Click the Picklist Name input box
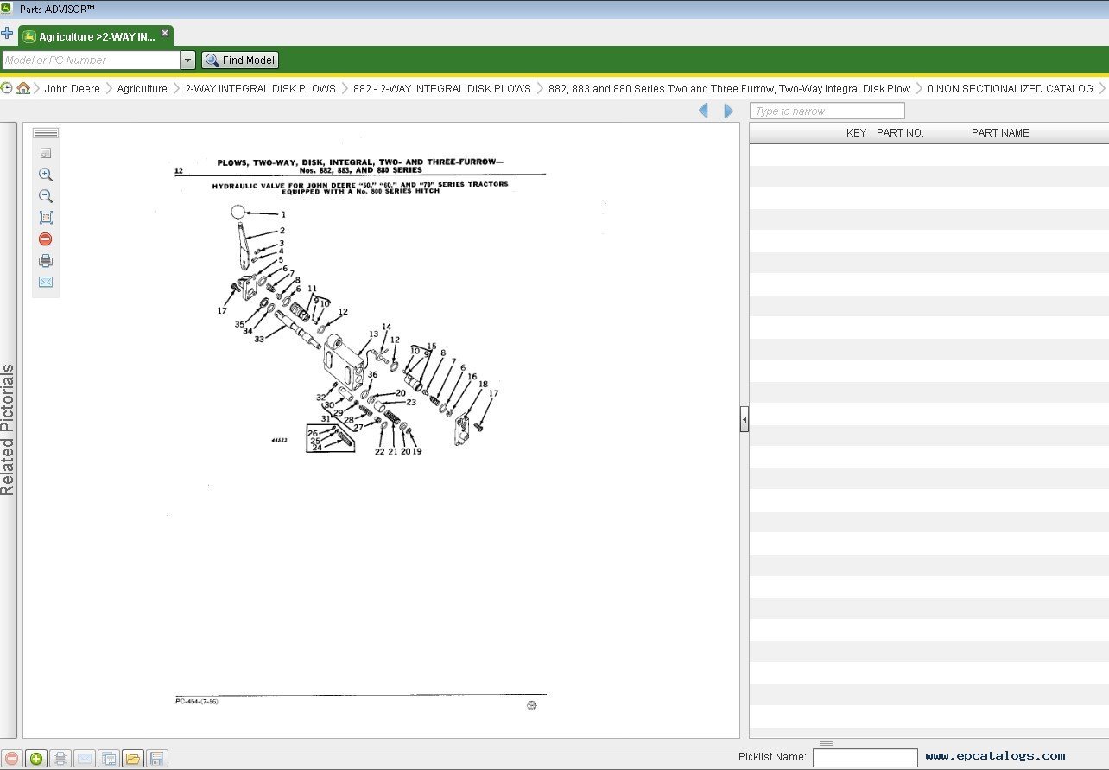The image size is (1109, 770). (x=865, y=756)
